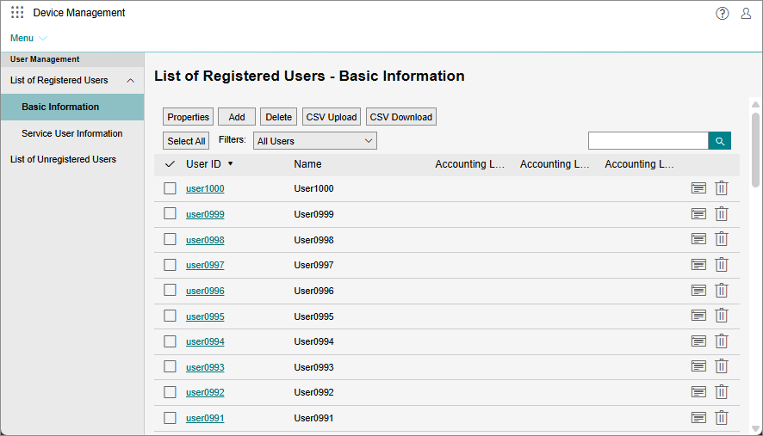Click the search text field
763x436 pixels.
click(x=648, y=141)
